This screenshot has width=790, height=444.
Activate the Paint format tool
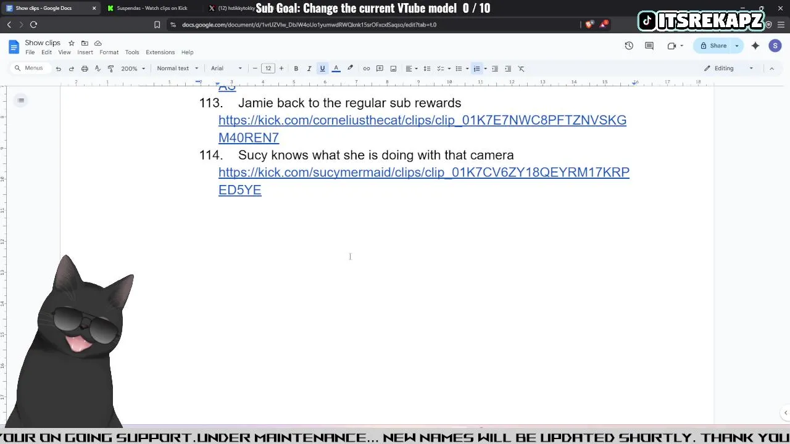(110, 68)
